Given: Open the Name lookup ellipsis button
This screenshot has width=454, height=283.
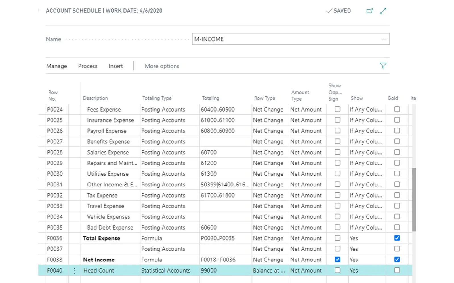Looking at the screenshot, I should (x=384, y=39).
